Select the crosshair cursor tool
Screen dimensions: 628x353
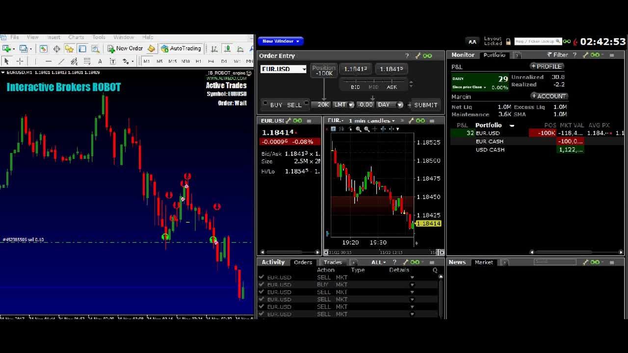pos(20,61)
